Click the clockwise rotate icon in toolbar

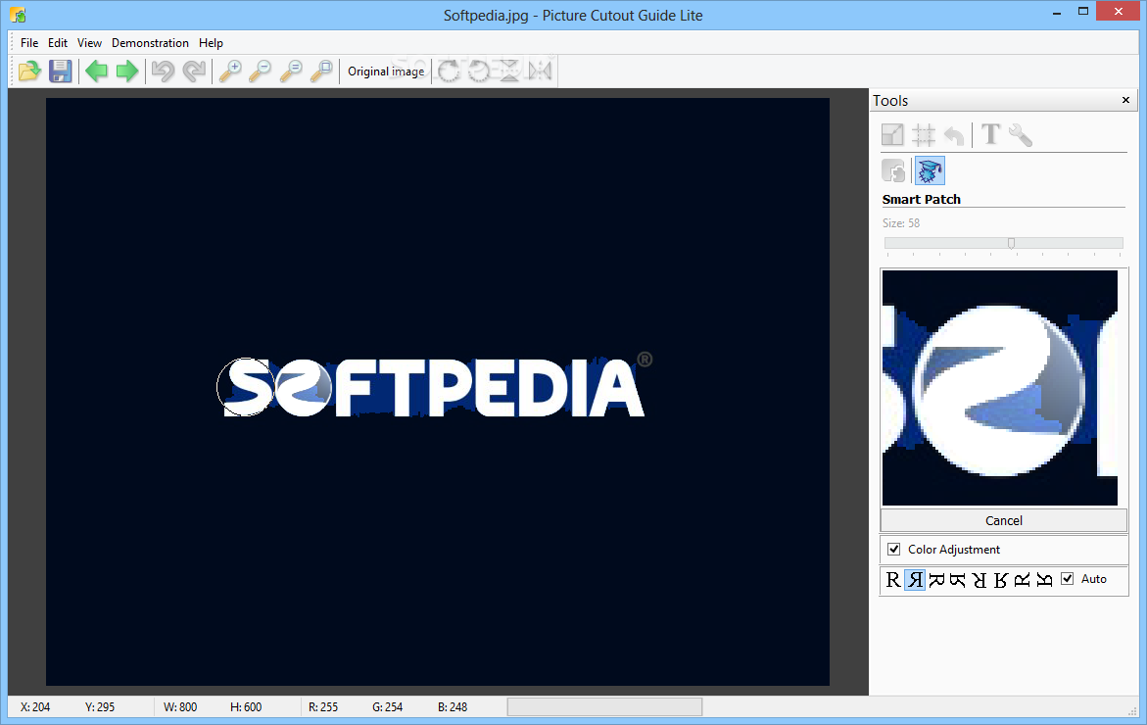(x=449, y=71)
